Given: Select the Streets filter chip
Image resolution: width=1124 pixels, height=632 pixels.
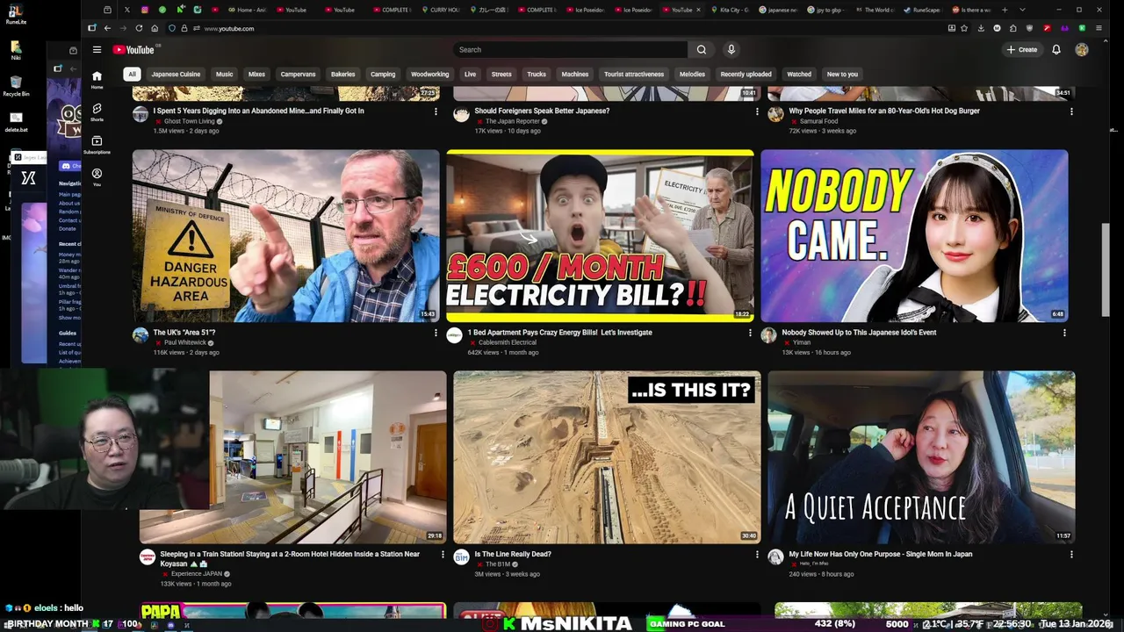Looking at the screenshot, I should 501,75.
